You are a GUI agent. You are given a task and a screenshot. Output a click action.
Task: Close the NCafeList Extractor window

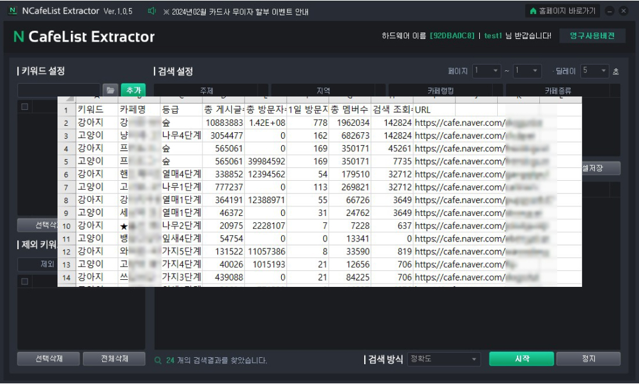tap(624, 11)
